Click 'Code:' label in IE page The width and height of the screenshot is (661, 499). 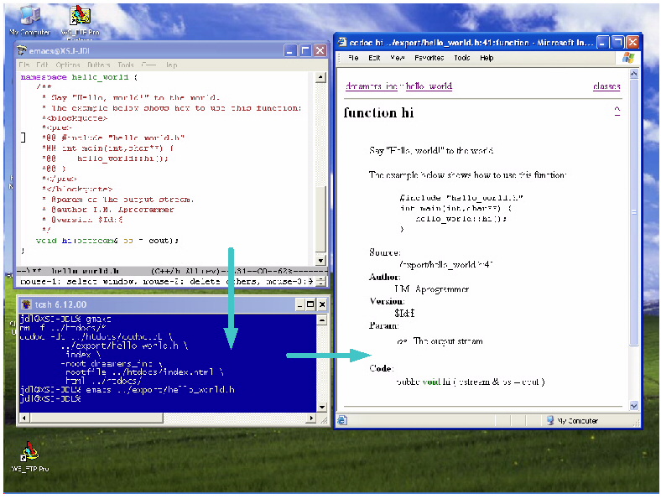pos(382,368)
